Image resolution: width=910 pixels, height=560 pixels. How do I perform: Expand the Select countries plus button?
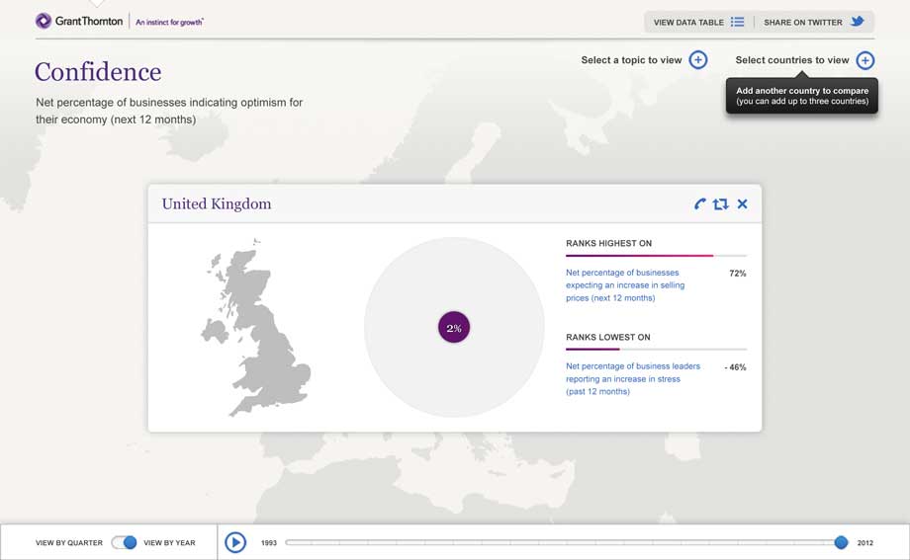[x=865, y=60]
